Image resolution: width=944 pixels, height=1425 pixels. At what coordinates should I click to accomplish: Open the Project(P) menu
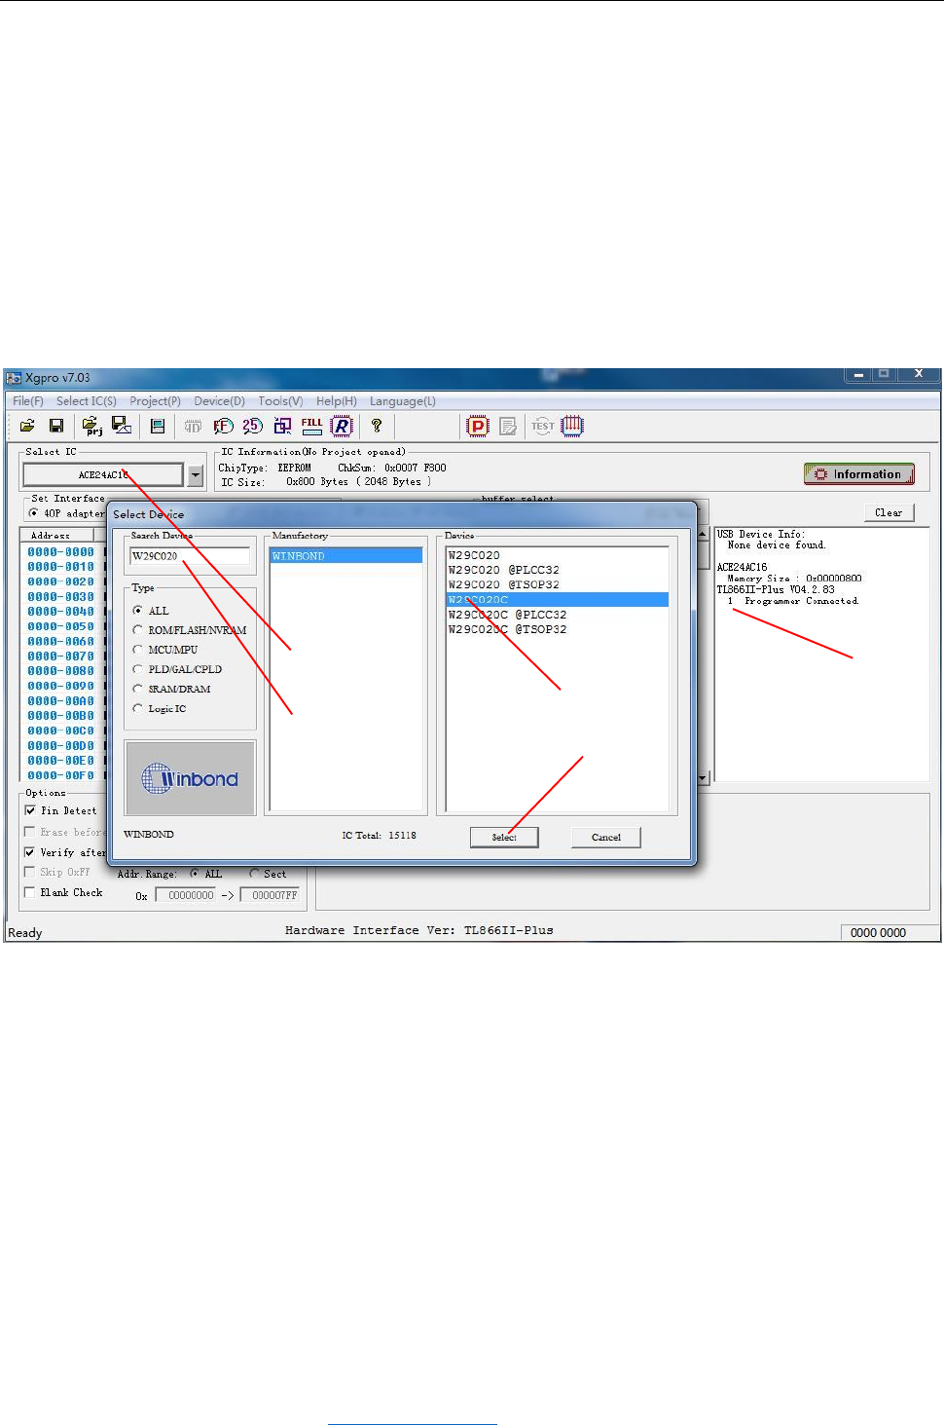(x=156, y=401)
